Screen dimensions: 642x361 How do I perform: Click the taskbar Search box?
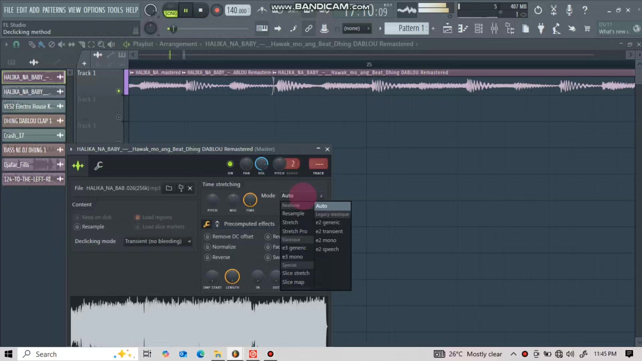(78, 354)
